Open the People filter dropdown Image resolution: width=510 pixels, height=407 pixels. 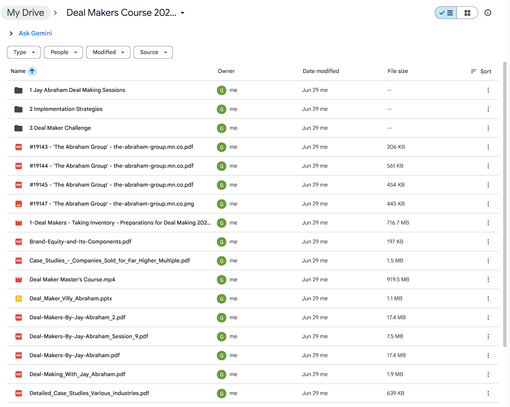tap(63, 52)
